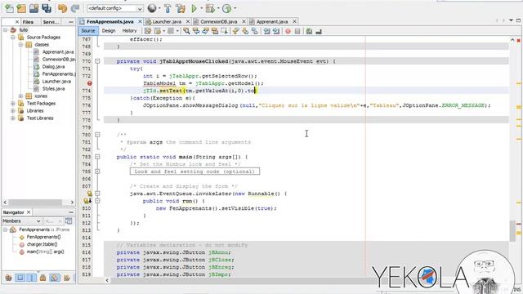The height and width of the screenshot is (294, 523).
Task: Click the Next Bookmark icon
Action: click(x=245, y=31)
